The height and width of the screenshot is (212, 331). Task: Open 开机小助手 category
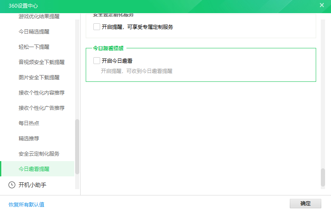coord(32,185)
